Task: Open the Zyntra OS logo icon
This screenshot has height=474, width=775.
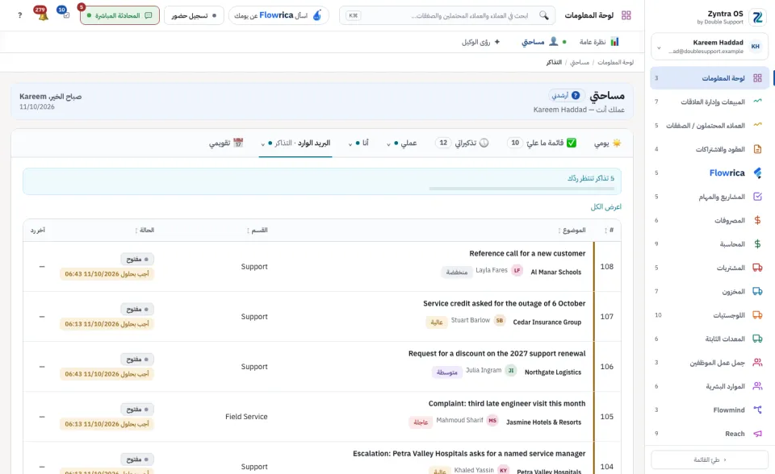Action: tap(757, 17)
